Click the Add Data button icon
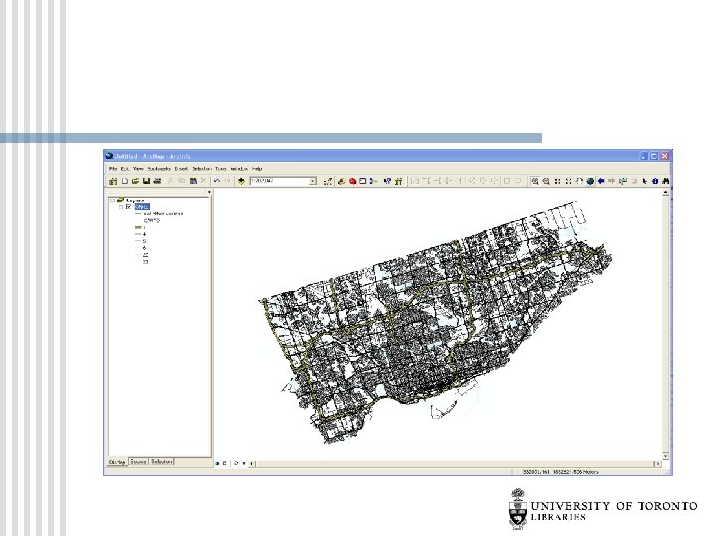Image resolution: width=715 pixels, height=536 pixels. (x=240, y=182)
